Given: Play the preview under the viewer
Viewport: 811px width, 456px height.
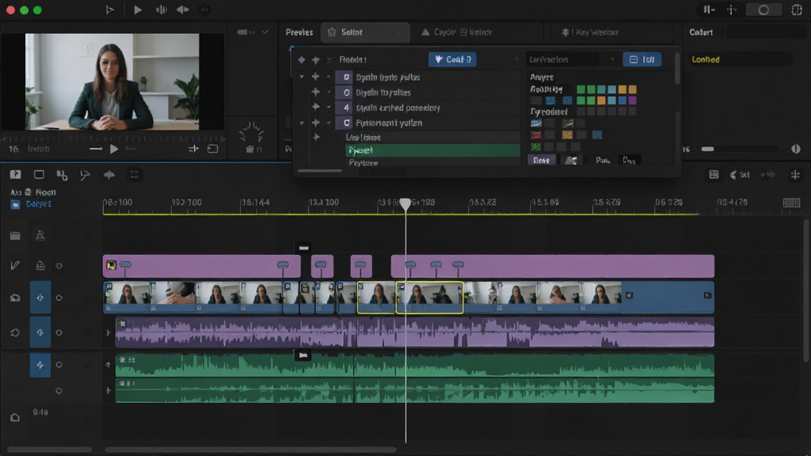Looking at the screenshot, I should coord(114,149).
